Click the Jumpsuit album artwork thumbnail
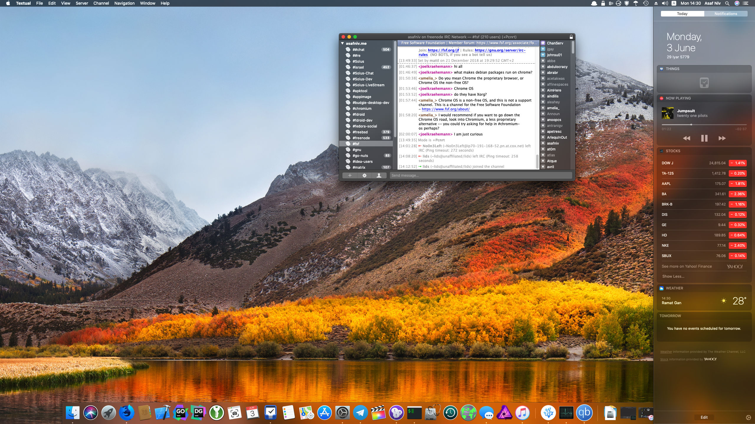The image size is (755, 424). coord(668,113)
